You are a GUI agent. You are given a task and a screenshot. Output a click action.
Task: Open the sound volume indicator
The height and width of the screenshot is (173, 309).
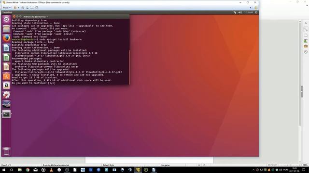tap(240, 12)
